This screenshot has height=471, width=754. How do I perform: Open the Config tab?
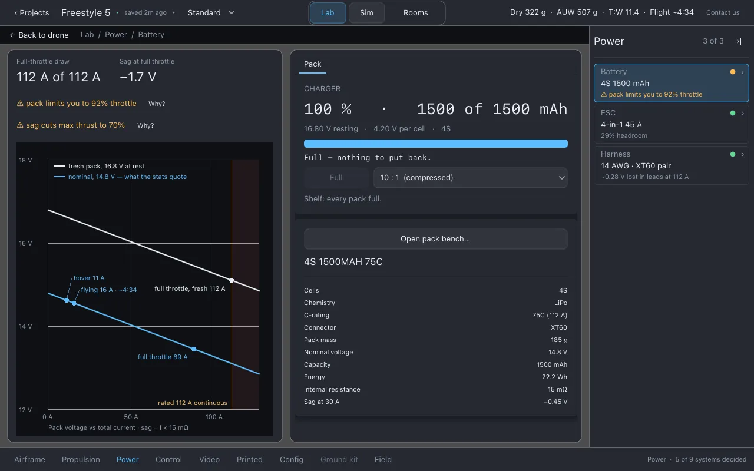(292, 460)
